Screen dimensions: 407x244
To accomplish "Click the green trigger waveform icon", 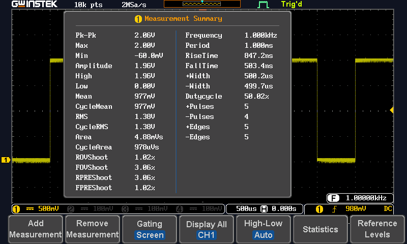I will [263, 5].
